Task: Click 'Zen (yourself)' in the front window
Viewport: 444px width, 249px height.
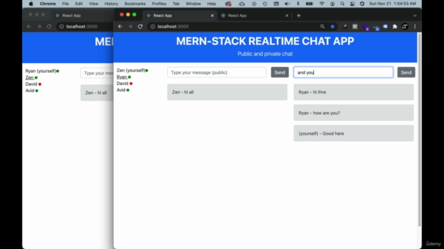Action: 131,71
